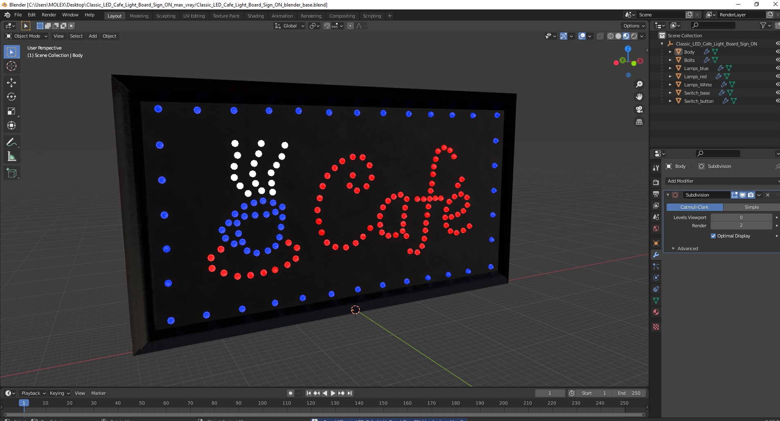Switch to the Shading workspace tab
Viewport: 780px width, 421px height.
(255, 16)
